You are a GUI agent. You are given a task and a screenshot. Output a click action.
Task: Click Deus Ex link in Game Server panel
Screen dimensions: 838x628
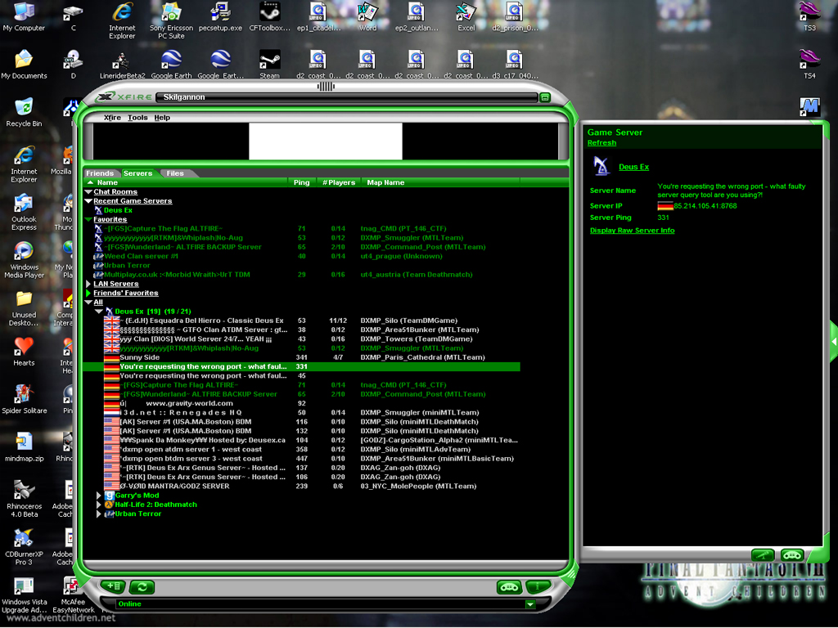(634, 167)
